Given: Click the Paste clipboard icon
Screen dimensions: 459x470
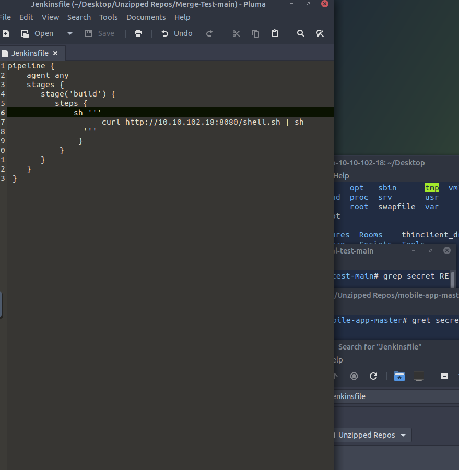Looking at the screenshot, I should [x=275, y=33].
